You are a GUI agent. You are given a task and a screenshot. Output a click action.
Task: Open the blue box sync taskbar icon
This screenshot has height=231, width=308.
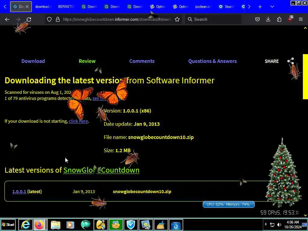point(176,225)
